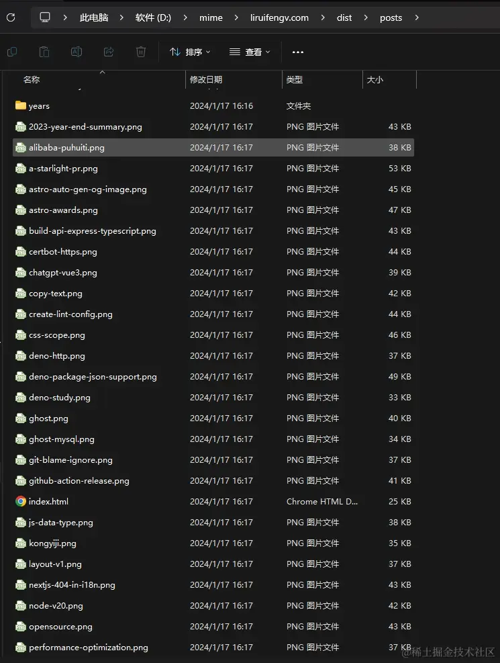
Task: Click the computer monitor icon in breadcrumb
Action: tap(45, 17)
